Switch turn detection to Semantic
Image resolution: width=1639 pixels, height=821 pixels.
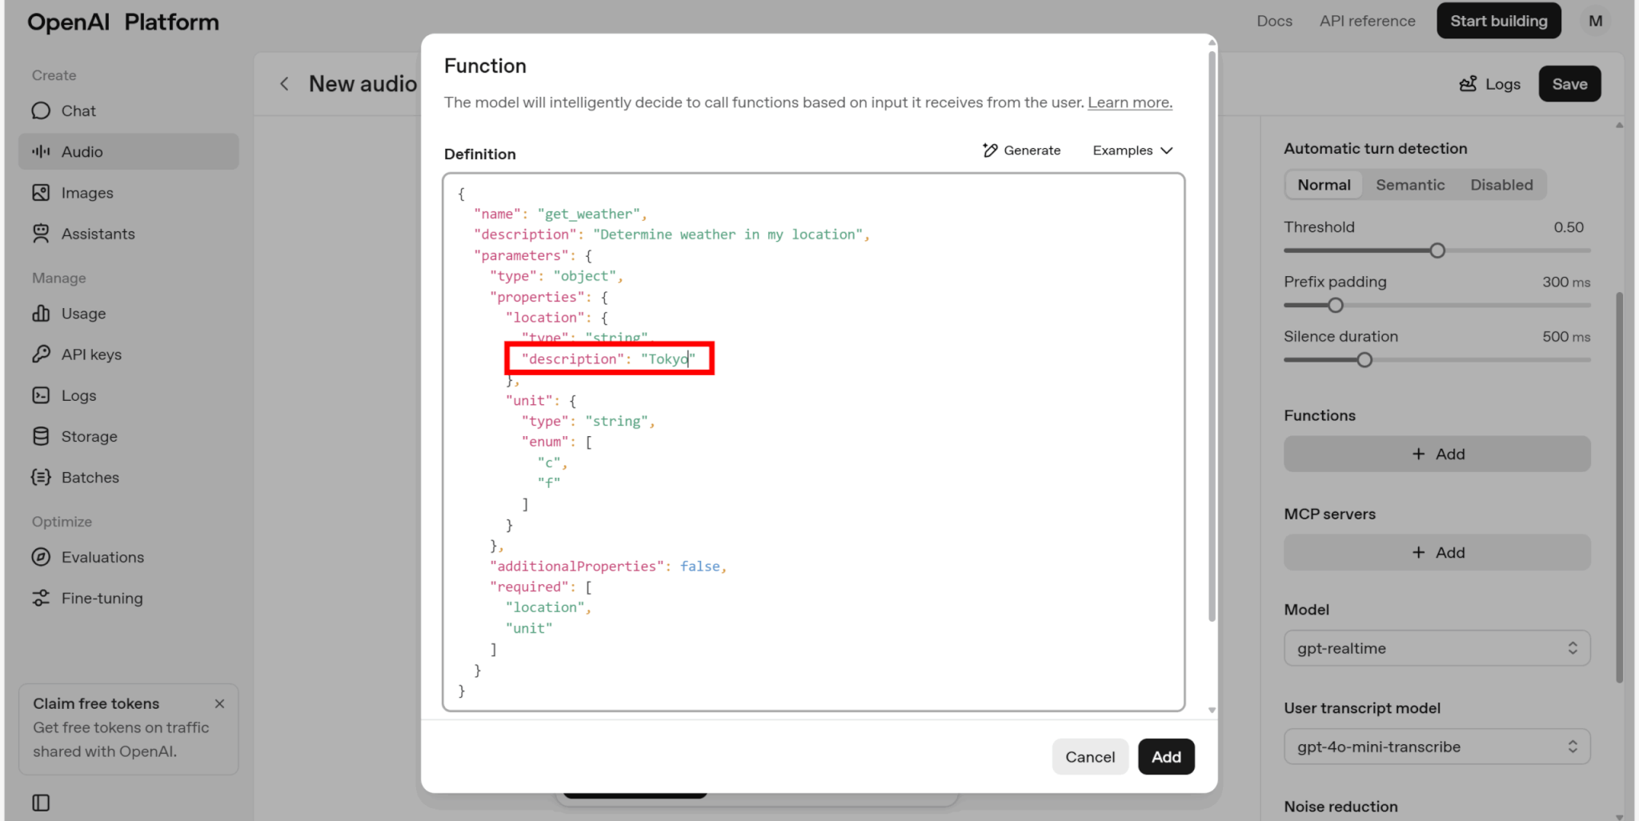(x=1410, y=185)
